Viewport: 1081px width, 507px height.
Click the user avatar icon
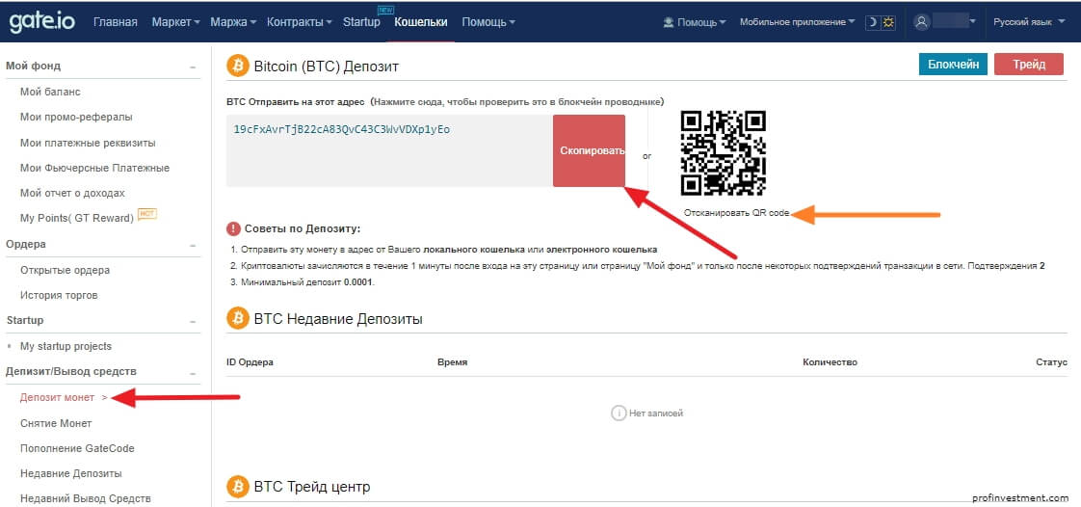[x=922, y=22]
